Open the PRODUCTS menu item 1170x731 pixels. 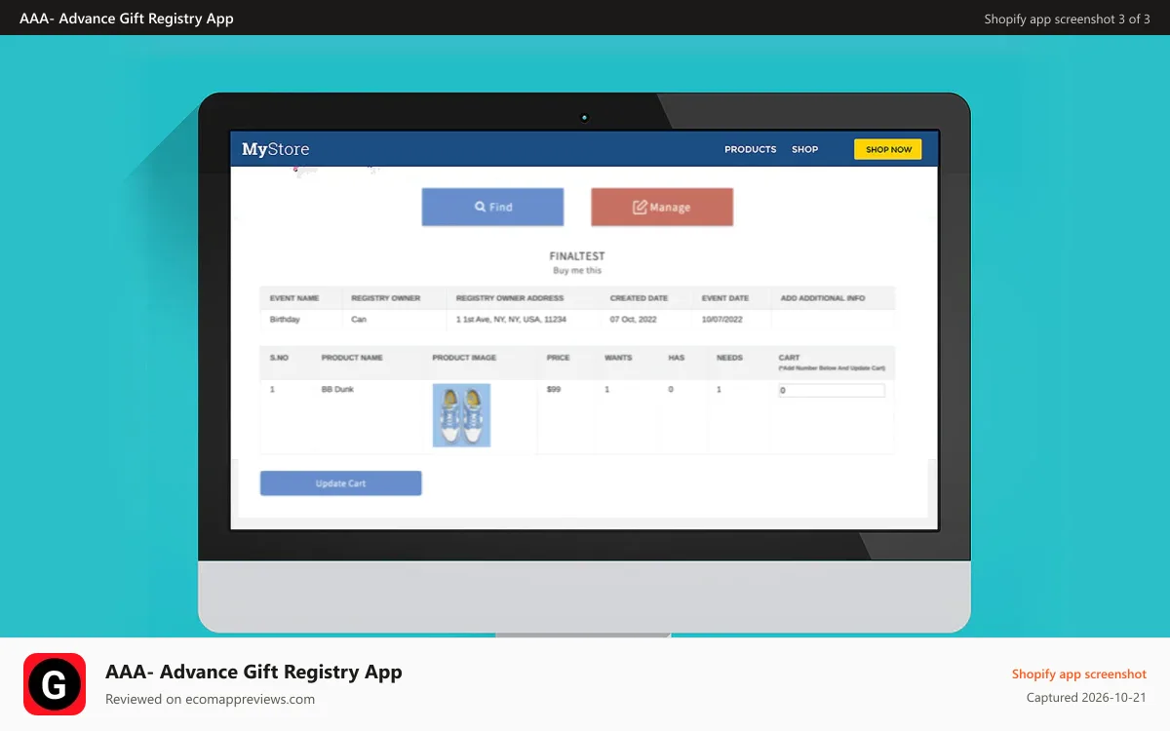[x=751, y=149]
